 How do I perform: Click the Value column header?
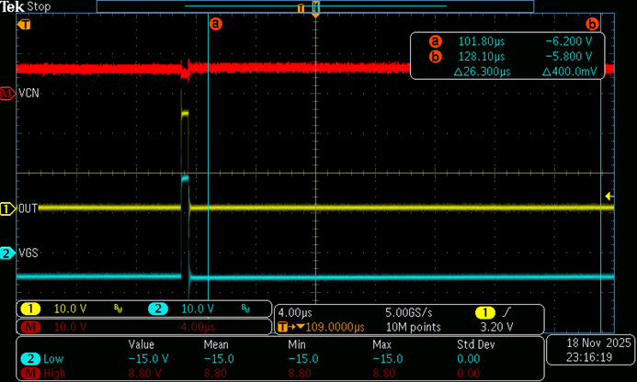142,344
